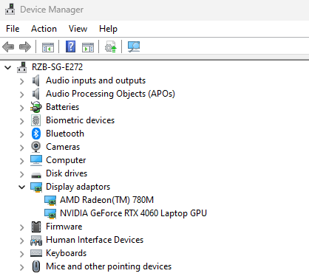Select the RZB-SG-E272 root label
Viewport: 309px width, 276px height.
point(57,67)
